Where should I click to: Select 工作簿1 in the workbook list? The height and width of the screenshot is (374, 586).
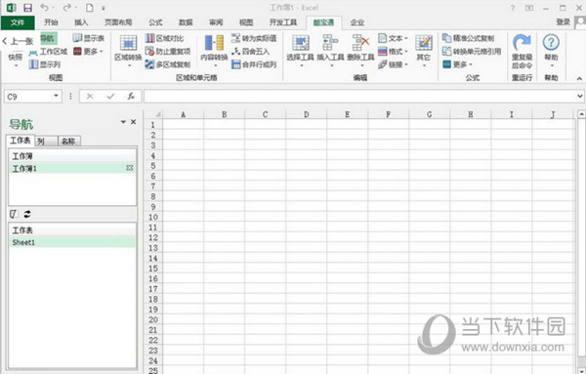pos(72,168)
